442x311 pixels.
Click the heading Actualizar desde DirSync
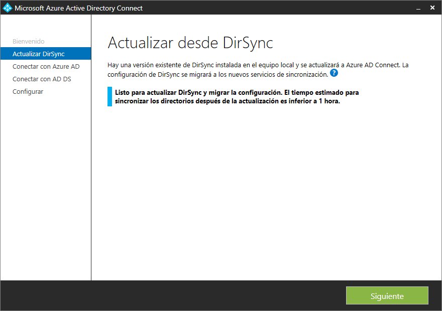click(190, 43)
